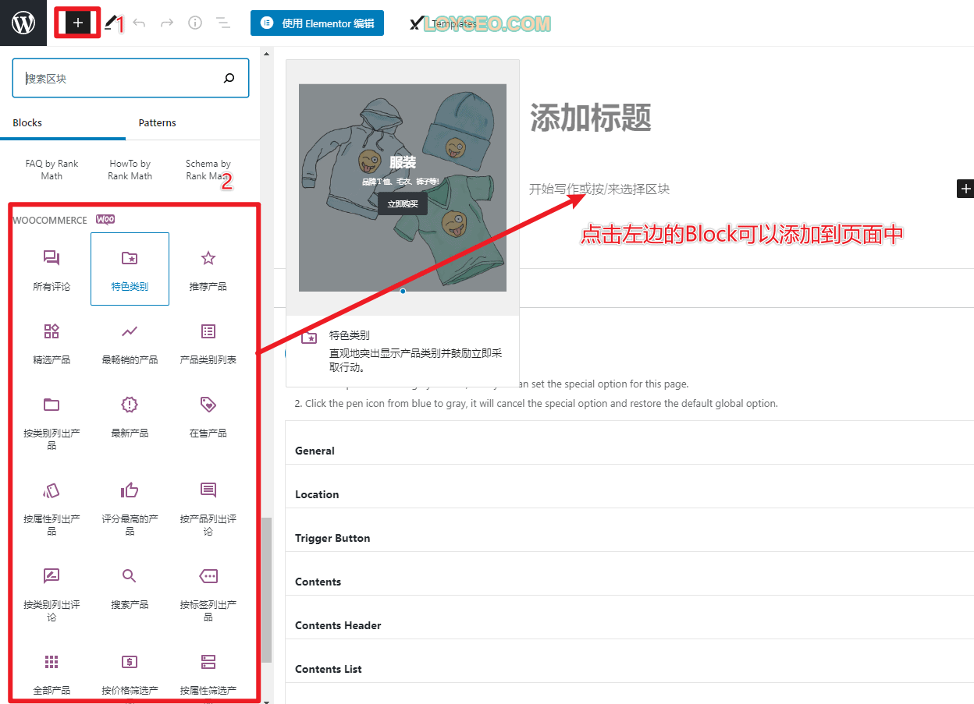Click the search magnifier icon
Image resolution: width=974 pixels, height=704 pixels.
(x=229, y=78)
